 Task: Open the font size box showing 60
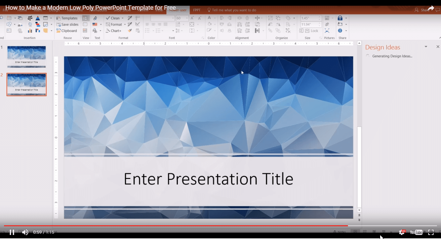click(182, 18)
